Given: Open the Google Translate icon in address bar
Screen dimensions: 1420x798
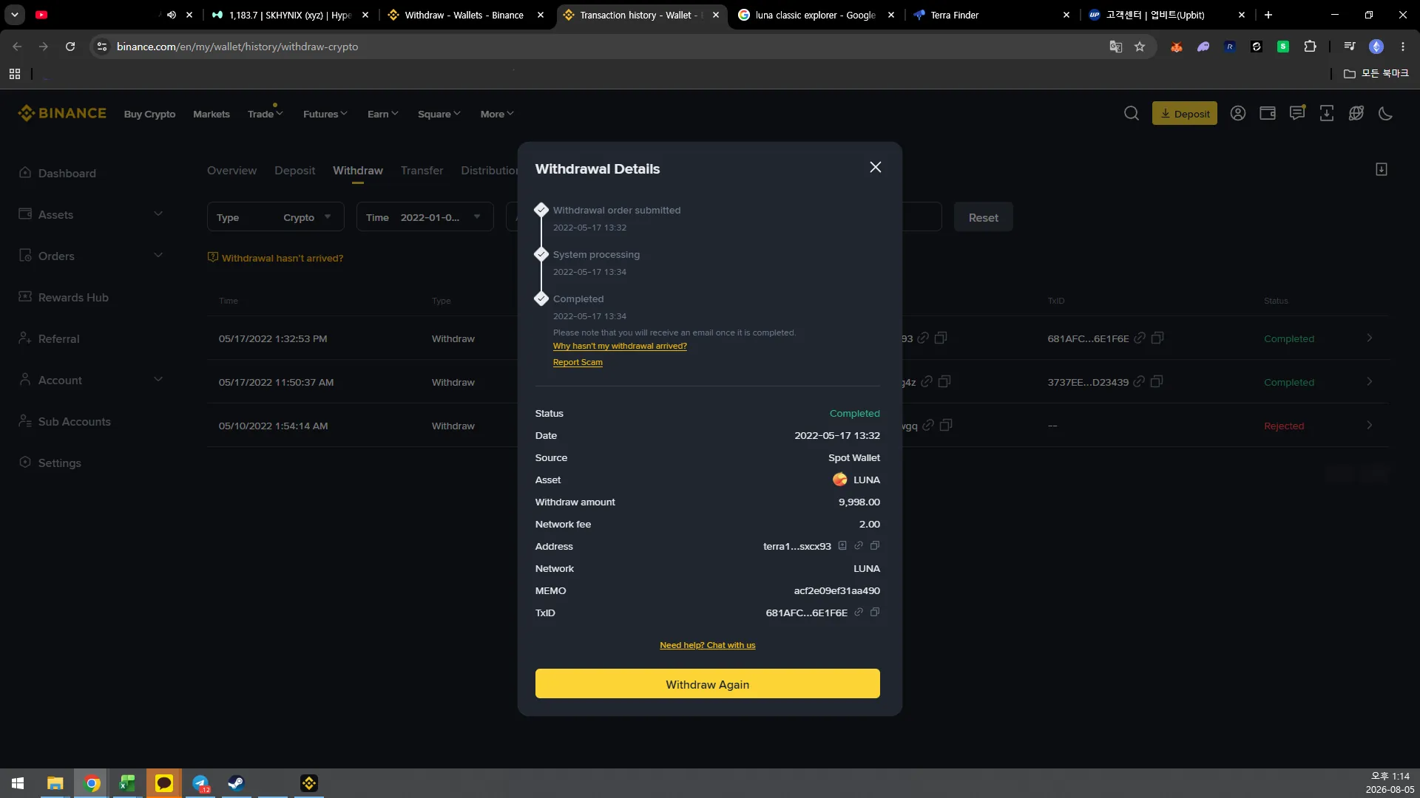Looking at the screenshot, I should pos(1116,47).
